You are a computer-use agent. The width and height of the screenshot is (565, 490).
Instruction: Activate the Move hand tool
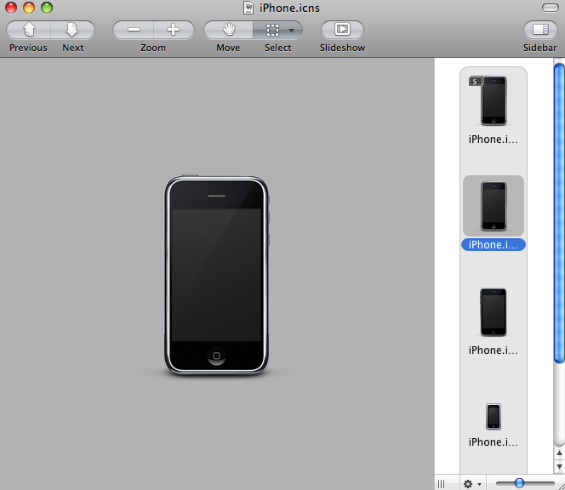pos(228,30)
